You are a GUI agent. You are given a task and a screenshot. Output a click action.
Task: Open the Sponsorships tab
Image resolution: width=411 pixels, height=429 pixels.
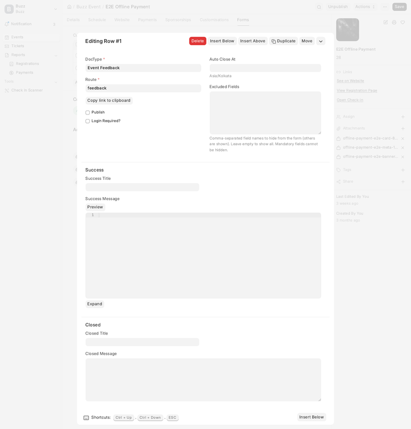pos(178,20)
